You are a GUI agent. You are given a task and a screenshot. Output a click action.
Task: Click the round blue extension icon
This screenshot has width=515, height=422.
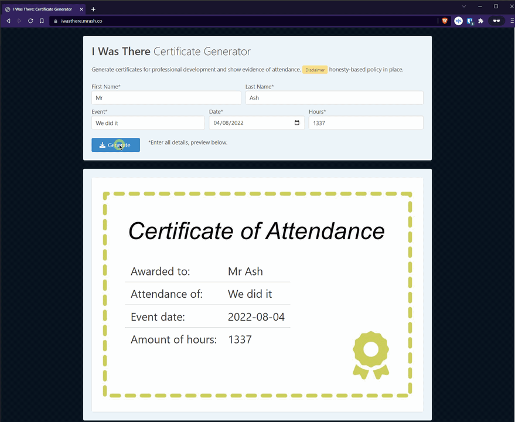click(459, 21)
